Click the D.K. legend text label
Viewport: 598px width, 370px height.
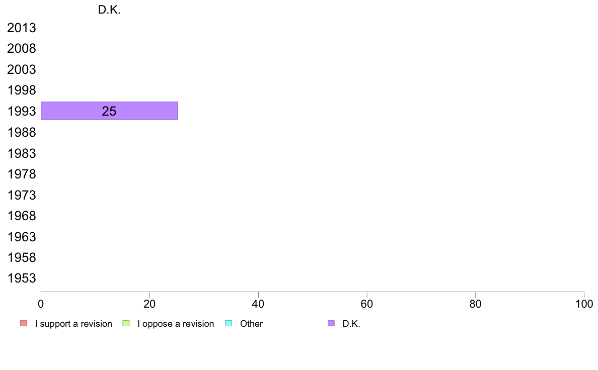[351, 324]
